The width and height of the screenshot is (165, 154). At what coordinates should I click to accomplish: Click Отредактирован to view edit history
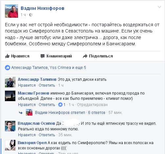pyautogui.click(x=92, y=105)
